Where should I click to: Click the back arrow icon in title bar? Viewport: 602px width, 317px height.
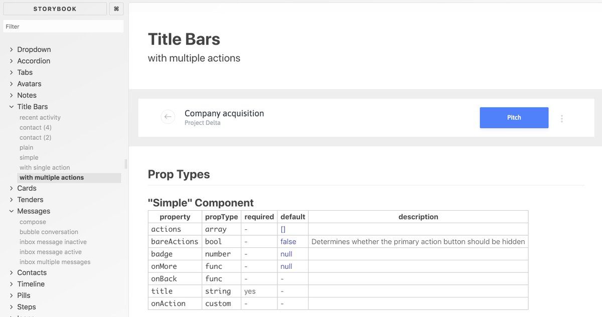point(168,117)
